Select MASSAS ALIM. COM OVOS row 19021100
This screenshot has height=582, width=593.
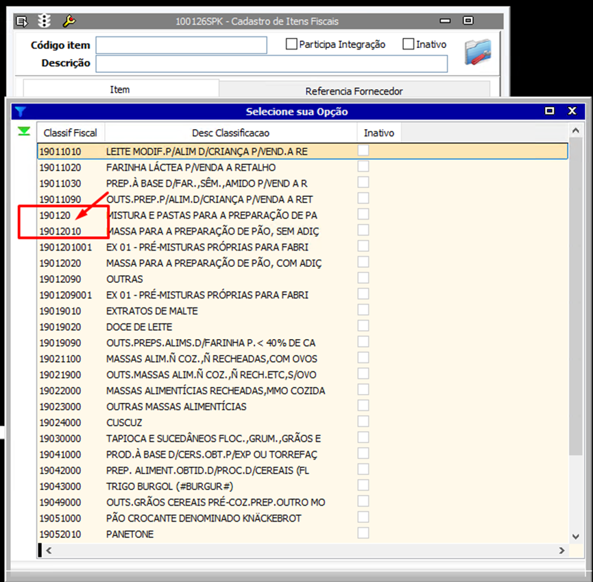[302, 358]
